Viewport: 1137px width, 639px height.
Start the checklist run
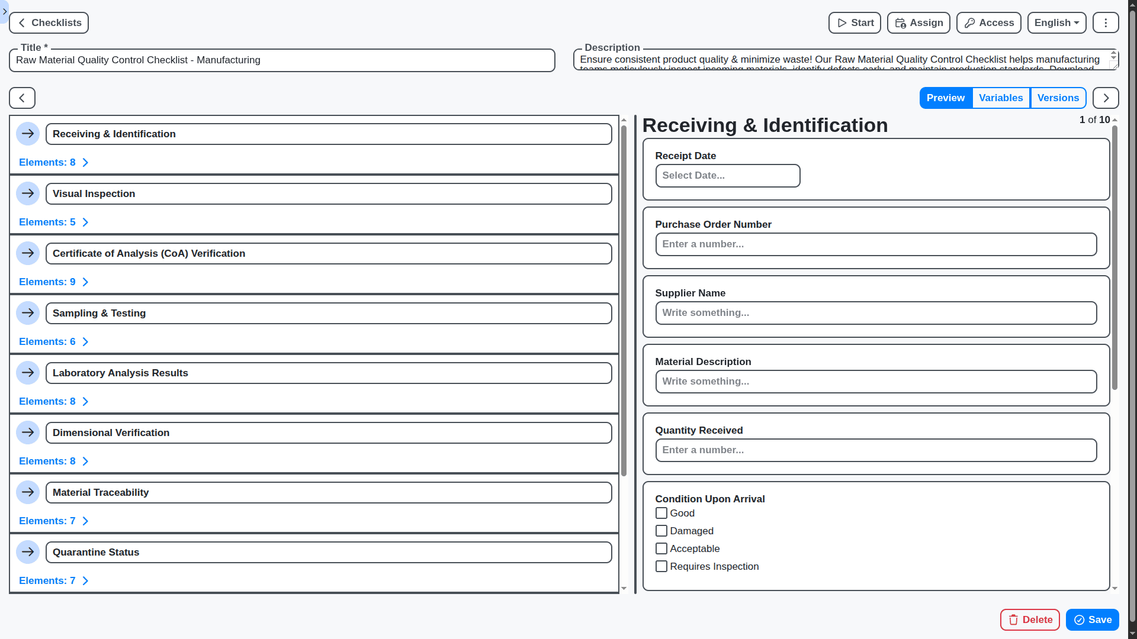click(854, 22)
